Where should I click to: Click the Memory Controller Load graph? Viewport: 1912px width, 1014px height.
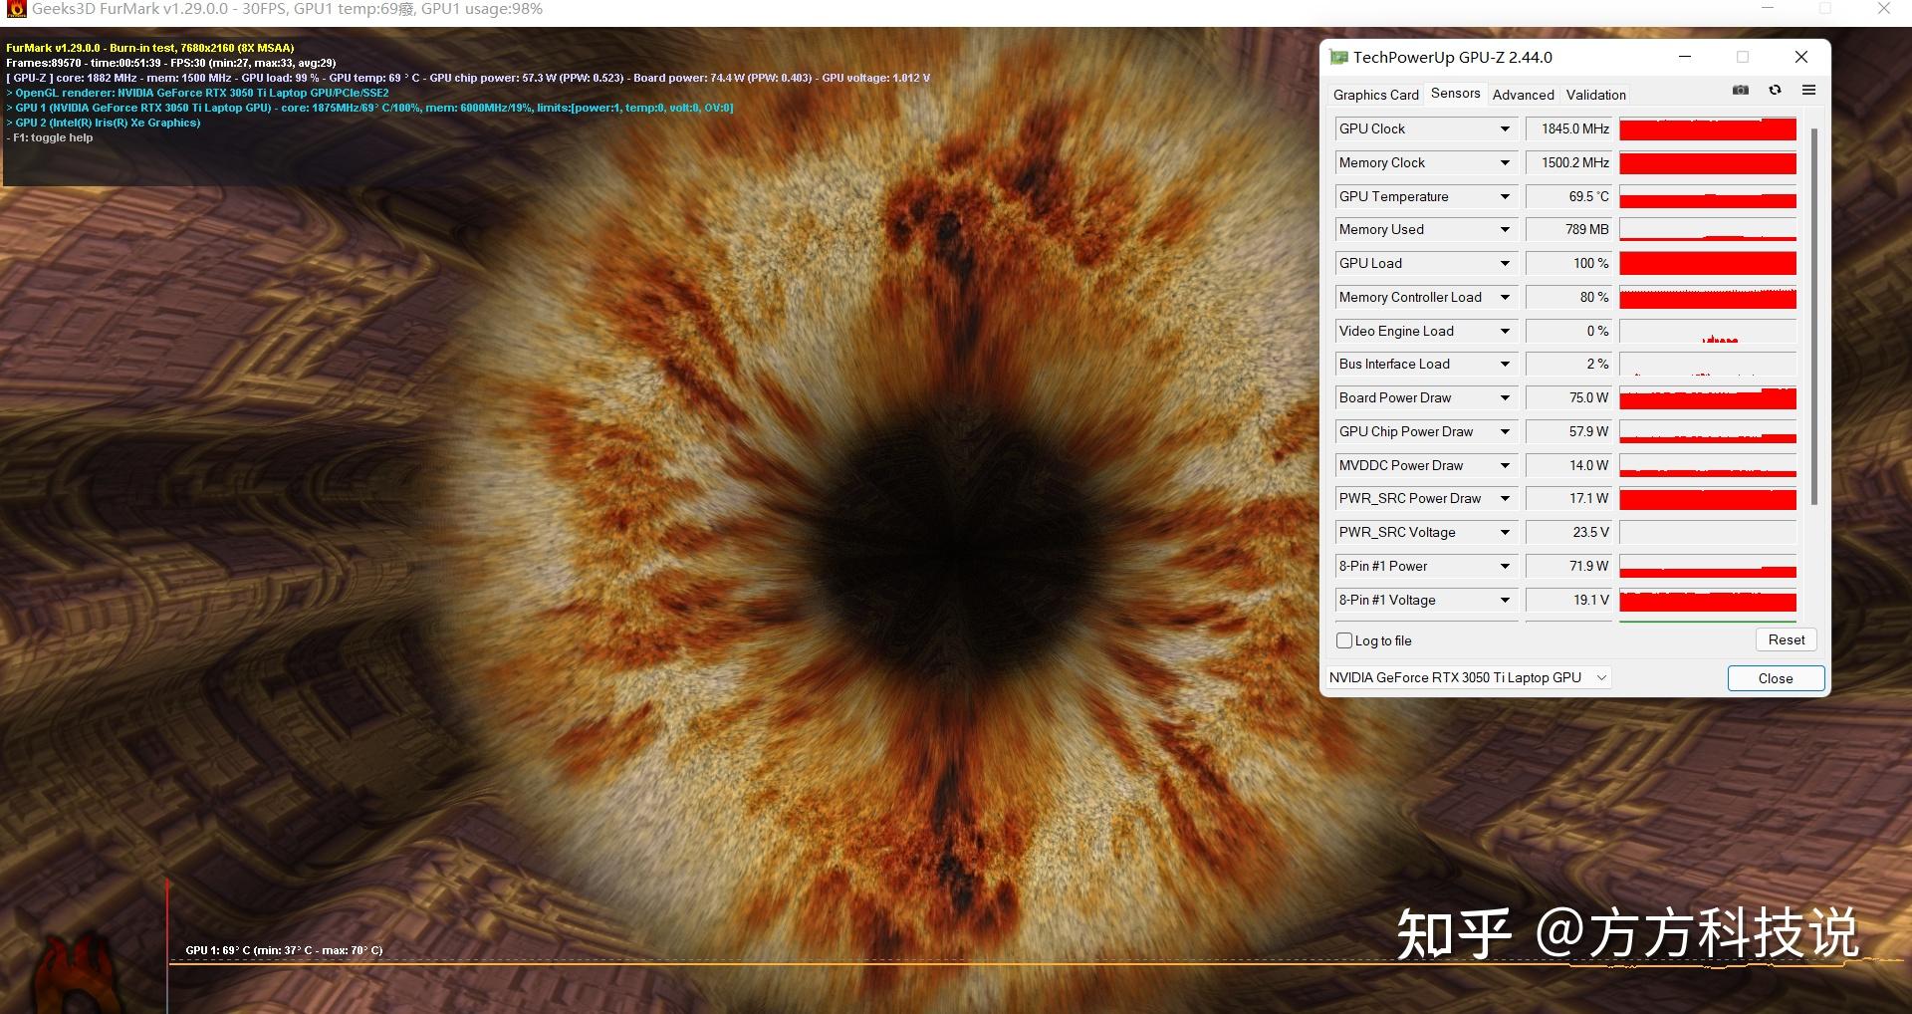tap(1708, 298)
